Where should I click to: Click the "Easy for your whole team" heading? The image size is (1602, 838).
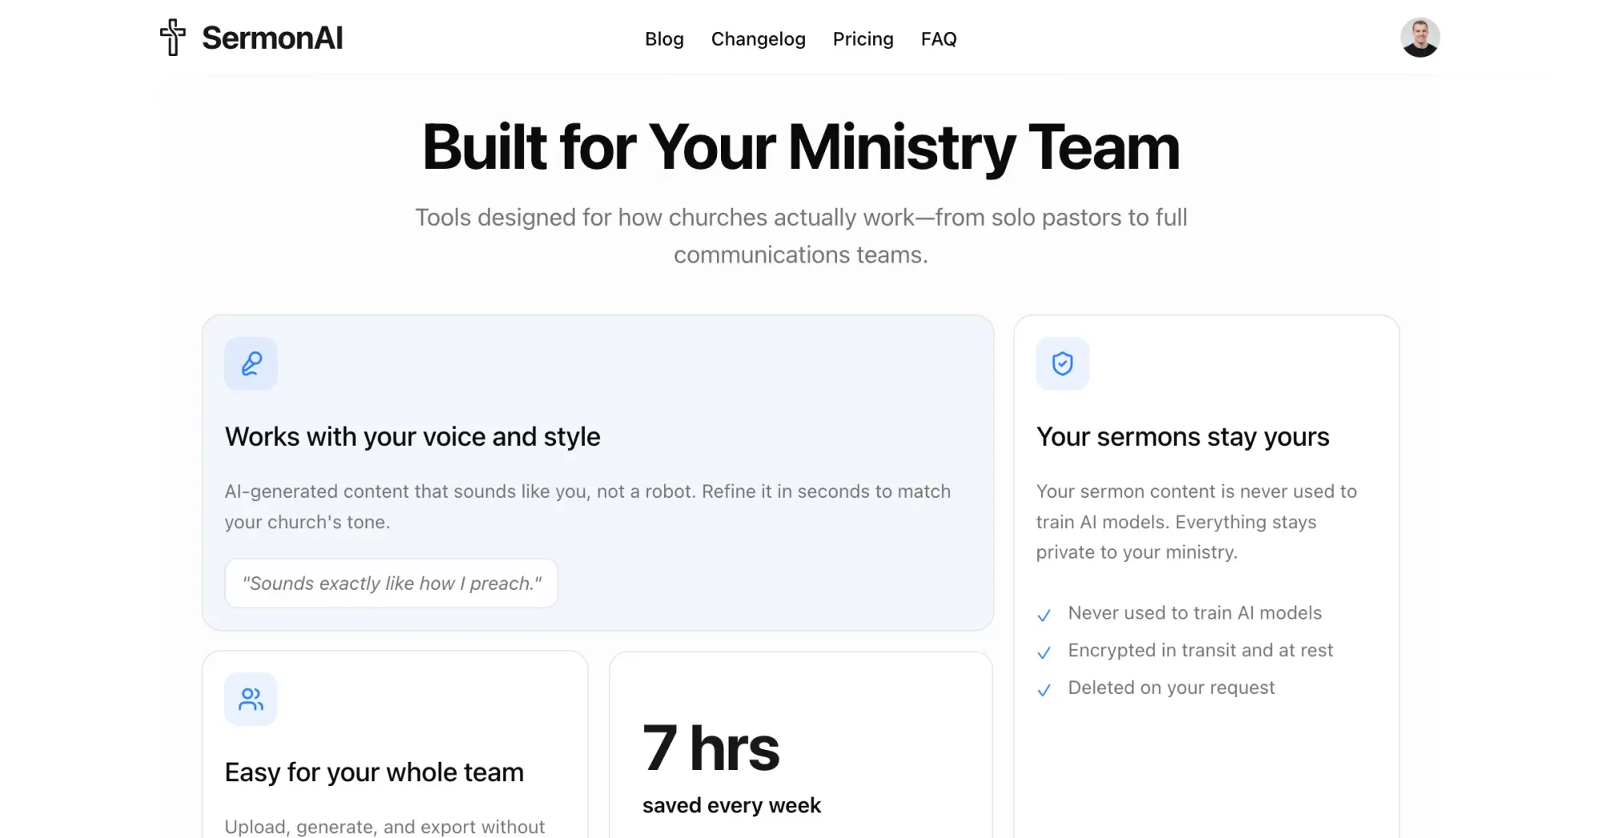pyautogui.click(x=374, y=772)
